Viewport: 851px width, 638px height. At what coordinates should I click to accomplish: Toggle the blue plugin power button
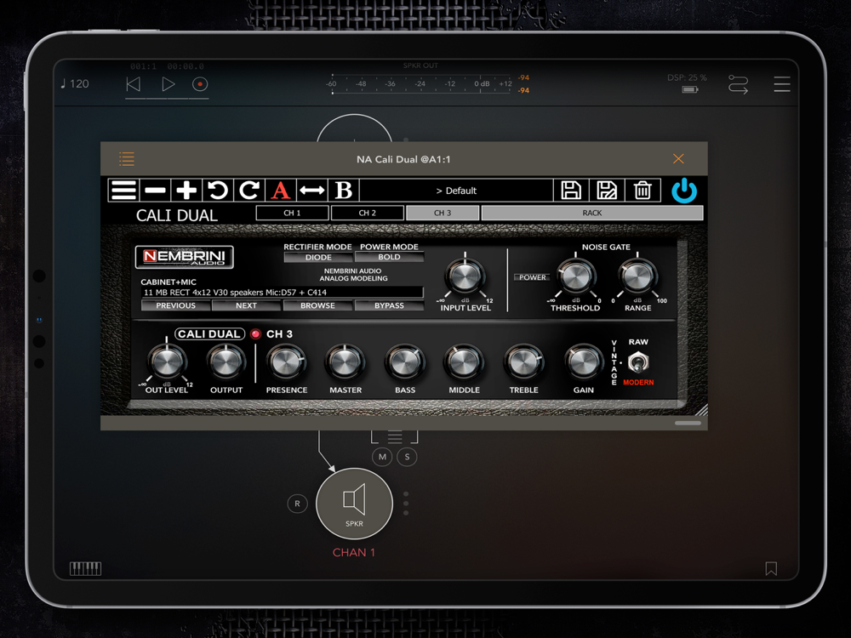(684, 191)
